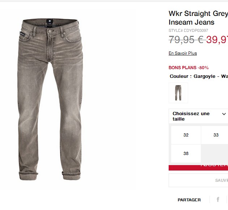Image resolution: width=228 pixels, height=210 pixels.
Task: Click the PARTAGER share label
Action: click(x=189, y=200)
